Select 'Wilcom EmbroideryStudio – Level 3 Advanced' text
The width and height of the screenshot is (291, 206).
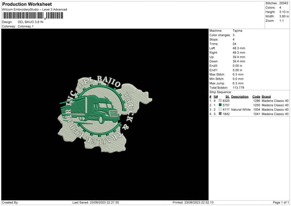click(x=34, y=10)
